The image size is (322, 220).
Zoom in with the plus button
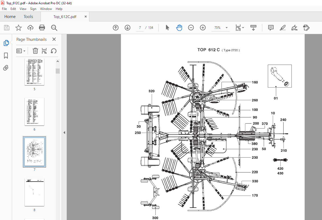(x=203, y=28)
